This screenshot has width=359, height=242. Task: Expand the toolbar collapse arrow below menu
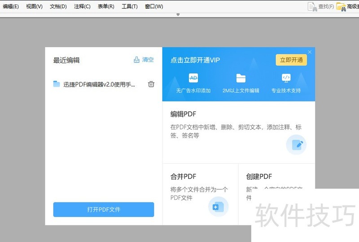click(x=178, y=15)
